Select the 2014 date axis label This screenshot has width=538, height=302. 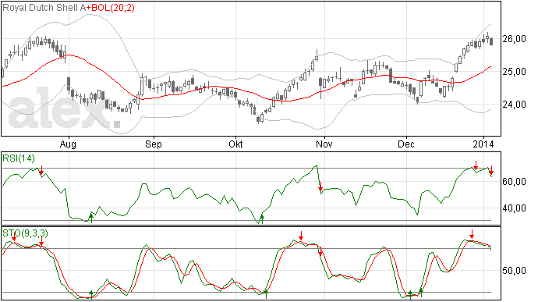(x=483, y=144)
